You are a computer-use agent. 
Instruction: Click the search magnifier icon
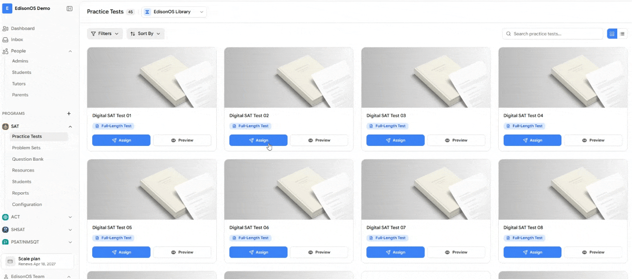(x=509, y=34)
